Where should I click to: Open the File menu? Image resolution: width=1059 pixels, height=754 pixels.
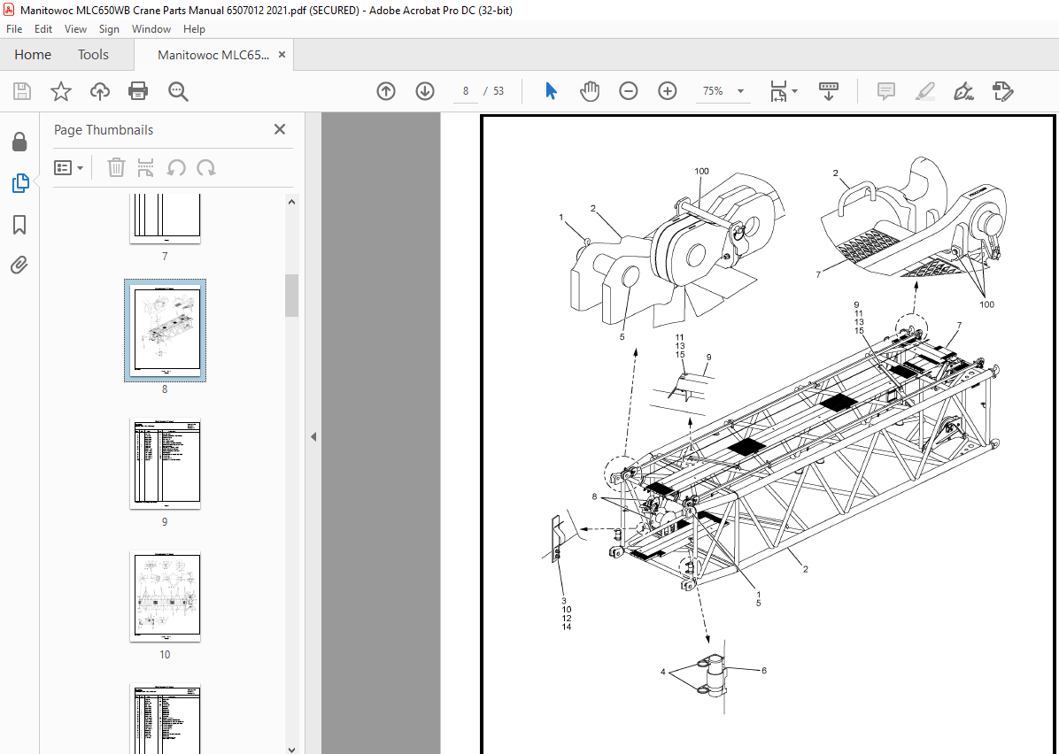coord(14,29)
